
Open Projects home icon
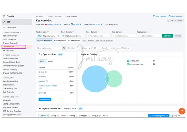(4, 16)
